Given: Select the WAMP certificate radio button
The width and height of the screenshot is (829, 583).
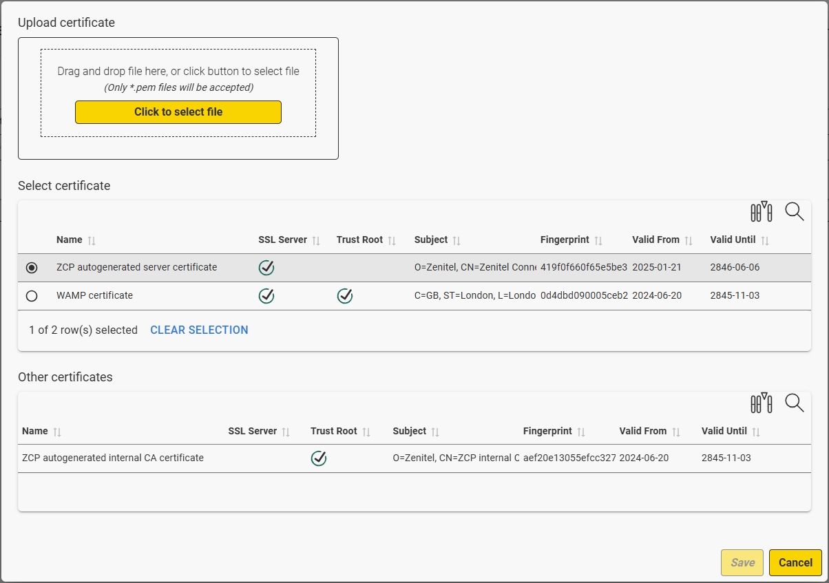Looking at the screenshot, I should point(32,296).
